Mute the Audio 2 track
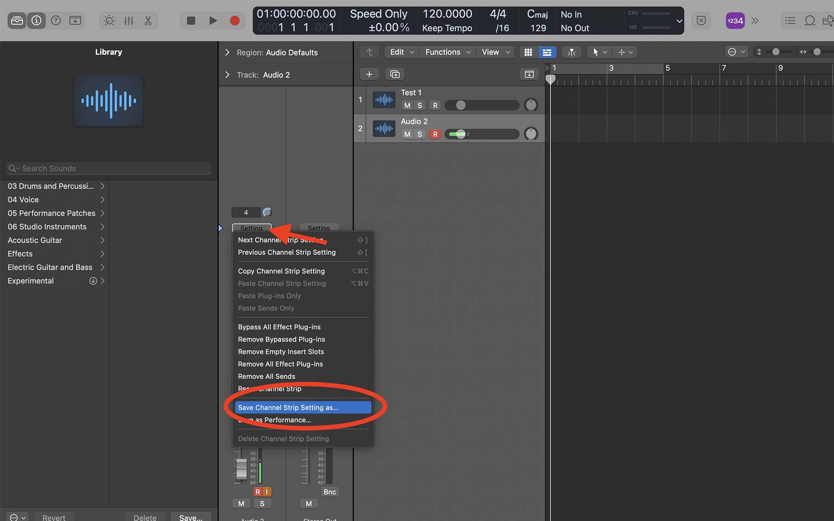The height and width of the screenshot is (521, 834). tap(407, 134)
